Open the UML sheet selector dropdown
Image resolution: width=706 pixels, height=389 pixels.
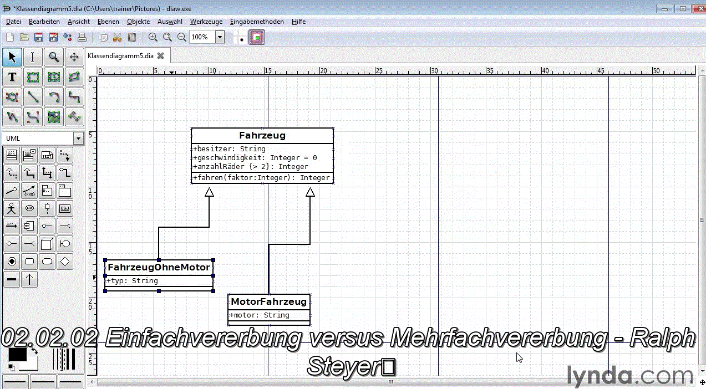pos(78,138)
